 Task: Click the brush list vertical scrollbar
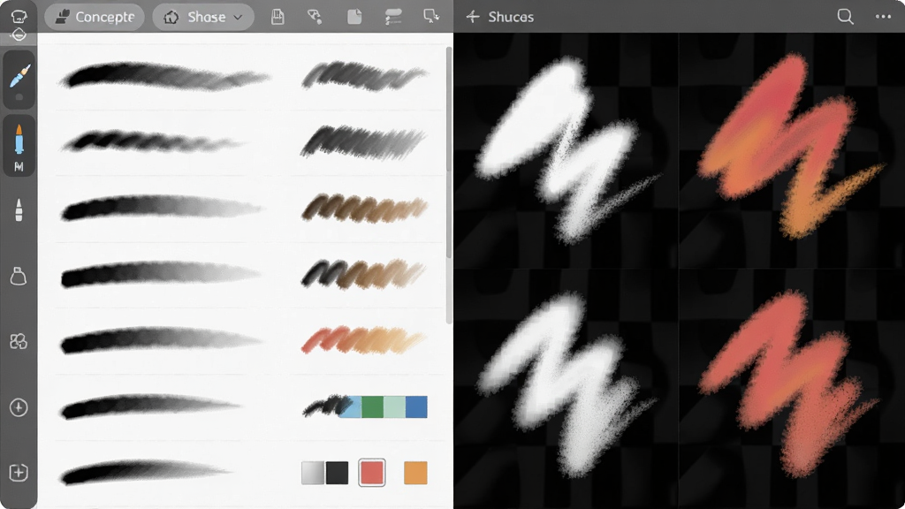[449, 185]
